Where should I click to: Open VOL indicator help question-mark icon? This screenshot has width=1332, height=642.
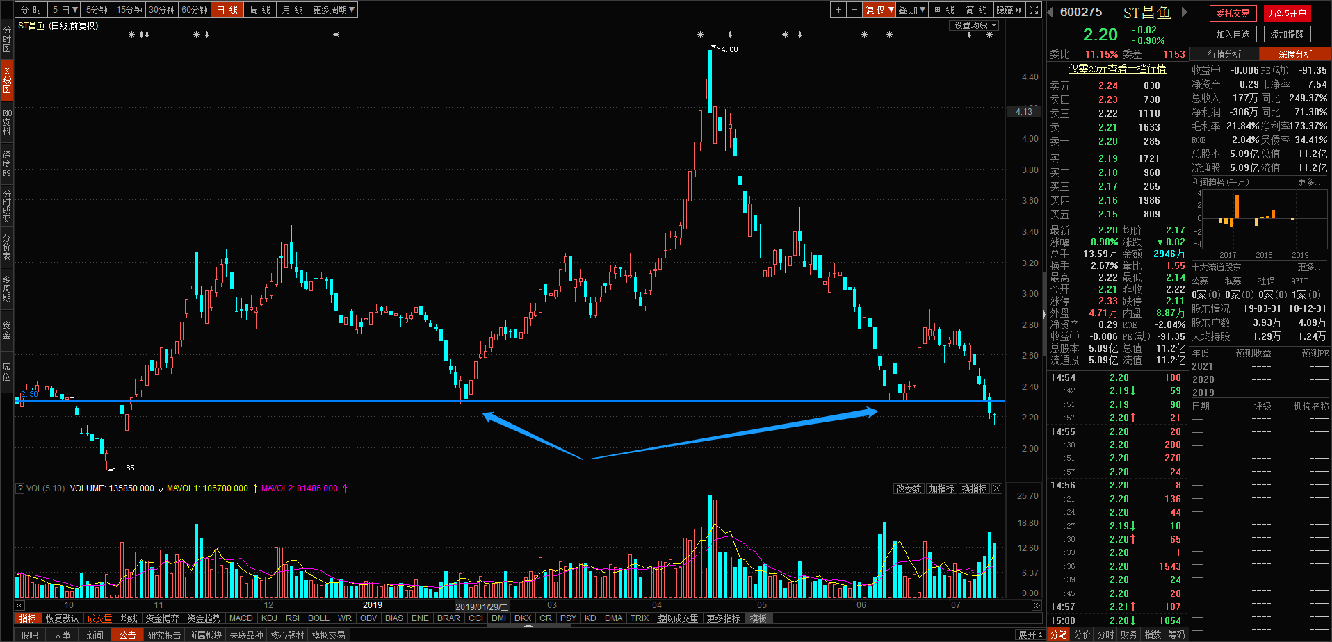point(20,488)
